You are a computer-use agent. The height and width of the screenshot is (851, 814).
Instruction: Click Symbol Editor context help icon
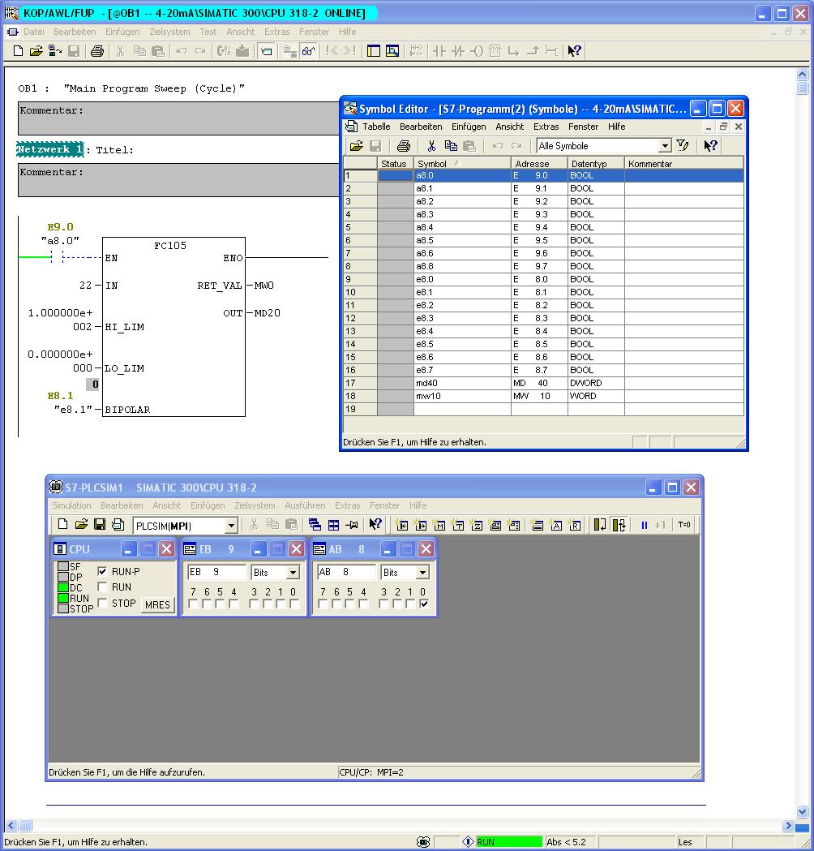(x=710, y=145)
